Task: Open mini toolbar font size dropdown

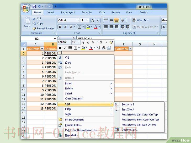Action: (x=79, y=42)
